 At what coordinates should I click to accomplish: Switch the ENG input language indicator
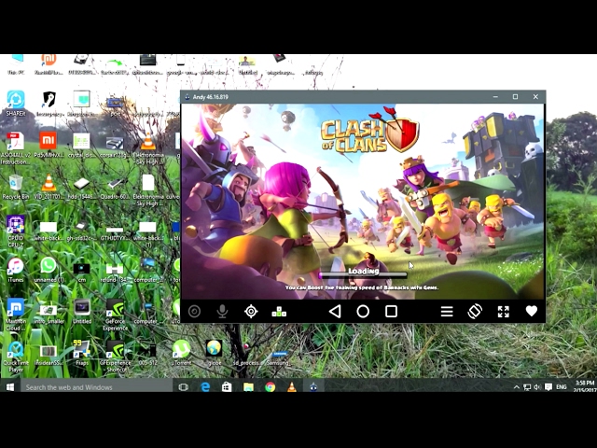coord(562,387)
